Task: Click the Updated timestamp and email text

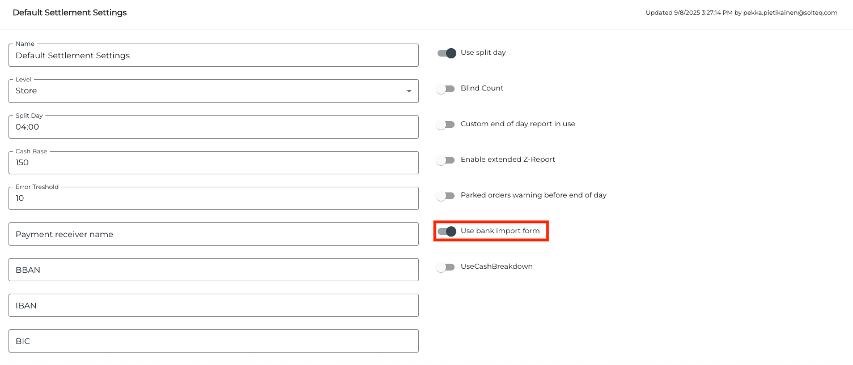Action: pyautogui.click(x=741, y=12)
